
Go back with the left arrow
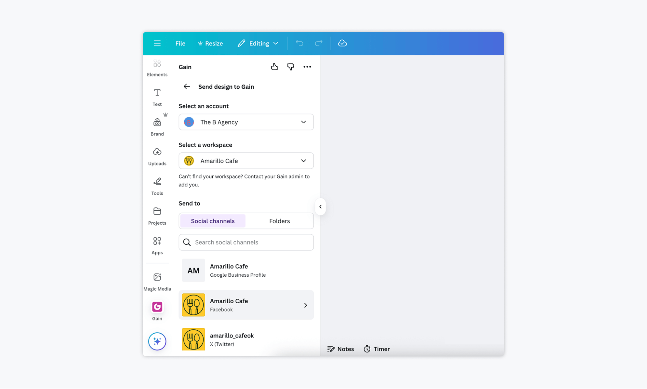(187, 86)
